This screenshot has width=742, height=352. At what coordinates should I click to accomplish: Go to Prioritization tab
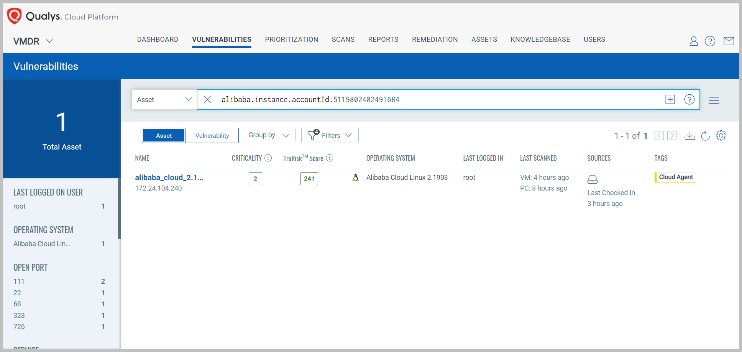click(292, 39)
